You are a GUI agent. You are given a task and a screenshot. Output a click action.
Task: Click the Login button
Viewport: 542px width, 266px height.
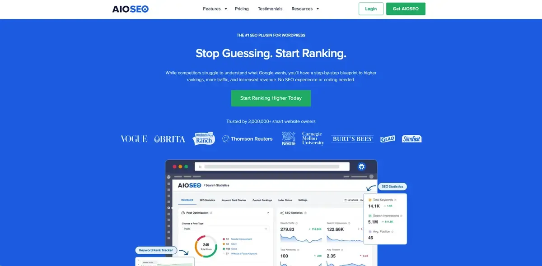(371, 9)
